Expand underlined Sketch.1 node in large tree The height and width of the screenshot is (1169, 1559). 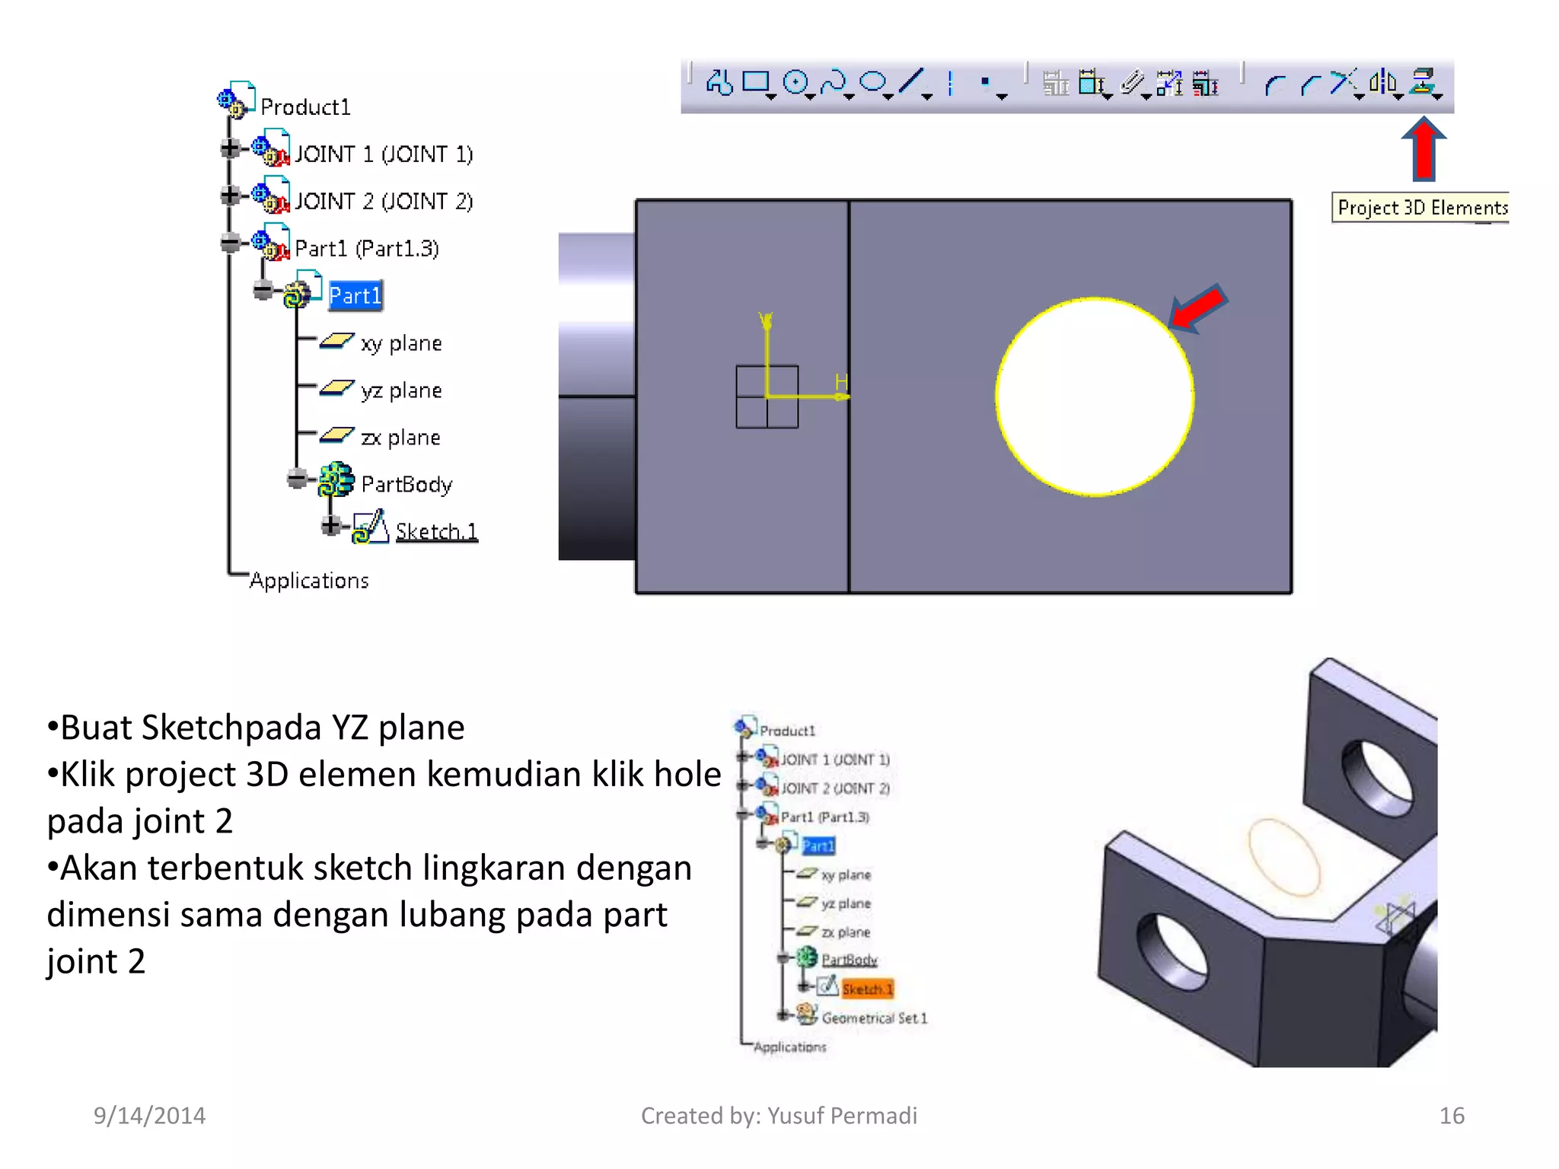point(330,525)
